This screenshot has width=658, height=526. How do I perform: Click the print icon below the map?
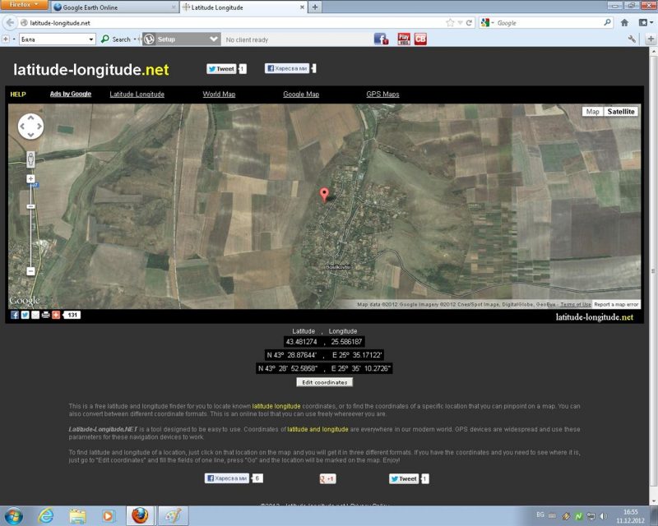[x=45, y=315]
